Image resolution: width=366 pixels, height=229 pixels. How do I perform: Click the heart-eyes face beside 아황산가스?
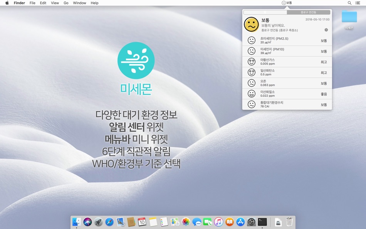pos(252,62)
